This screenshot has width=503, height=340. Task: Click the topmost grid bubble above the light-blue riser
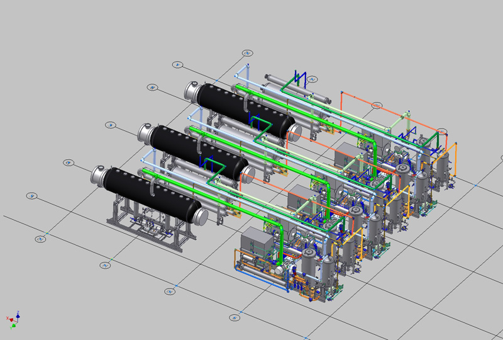(x=247, y=53)
